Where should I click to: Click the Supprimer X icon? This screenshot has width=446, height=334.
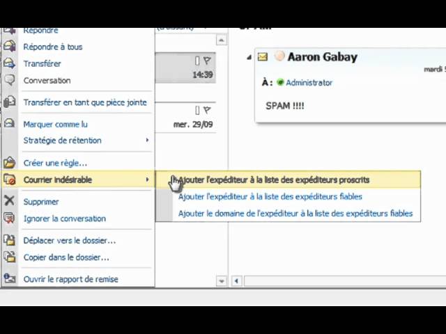coord(9,201)
